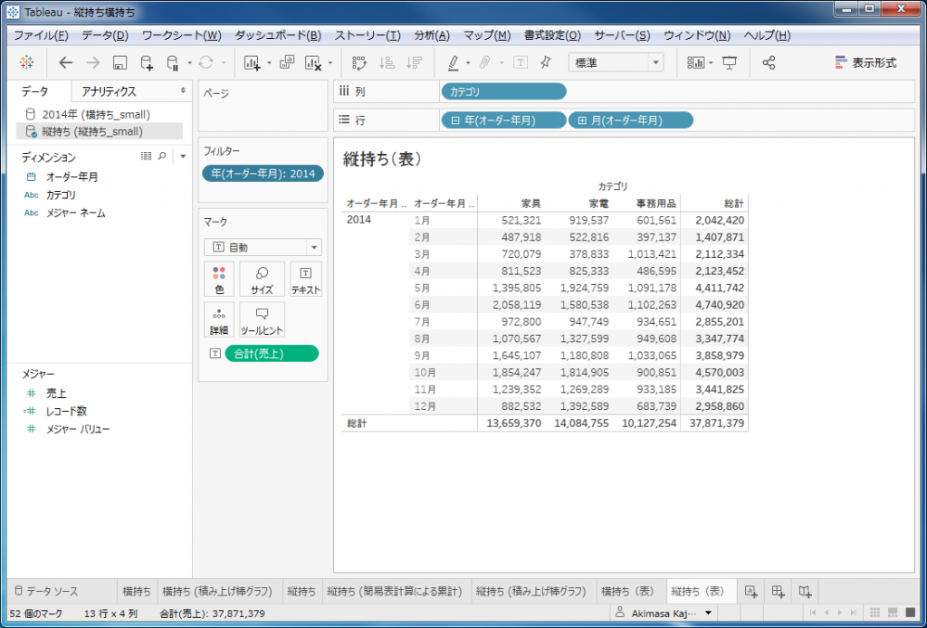The image size is (927, 628).
Task: Open the 標準 fit dropdown
Action: coord(616,62)
